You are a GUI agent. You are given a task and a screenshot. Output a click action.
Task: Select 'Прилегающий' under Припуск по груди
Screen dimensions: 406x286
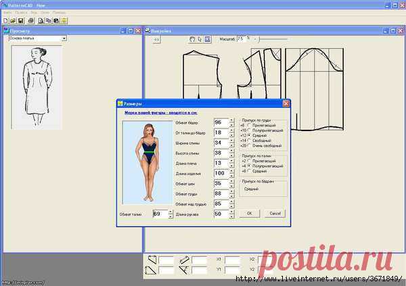250,124
